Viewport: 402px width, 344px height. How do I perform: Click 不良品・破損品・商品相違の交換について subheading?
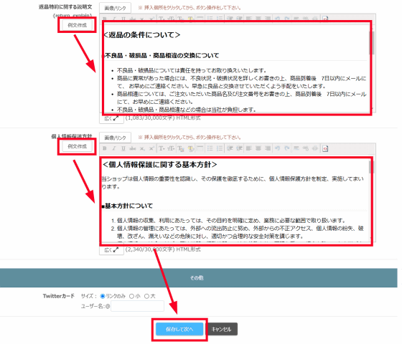[162, 56]
